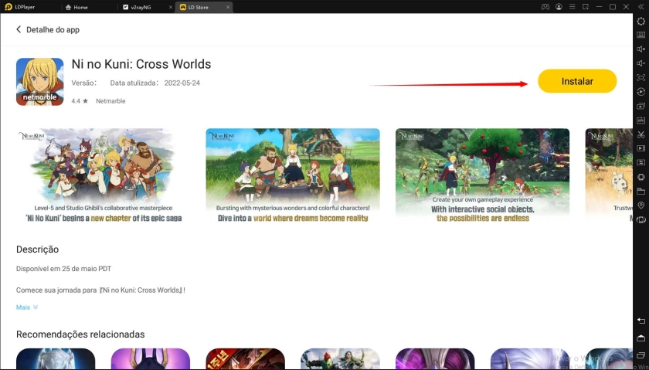Screen dimensions: 649x370
Task: Click the yellow Instalar button
Action: tap(577, 81)
